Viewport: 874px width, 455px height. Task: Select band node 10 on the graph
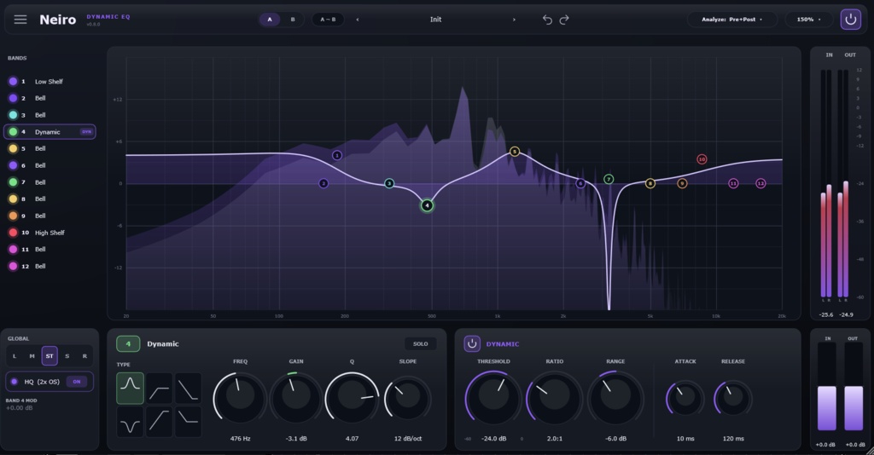point(702,159)
